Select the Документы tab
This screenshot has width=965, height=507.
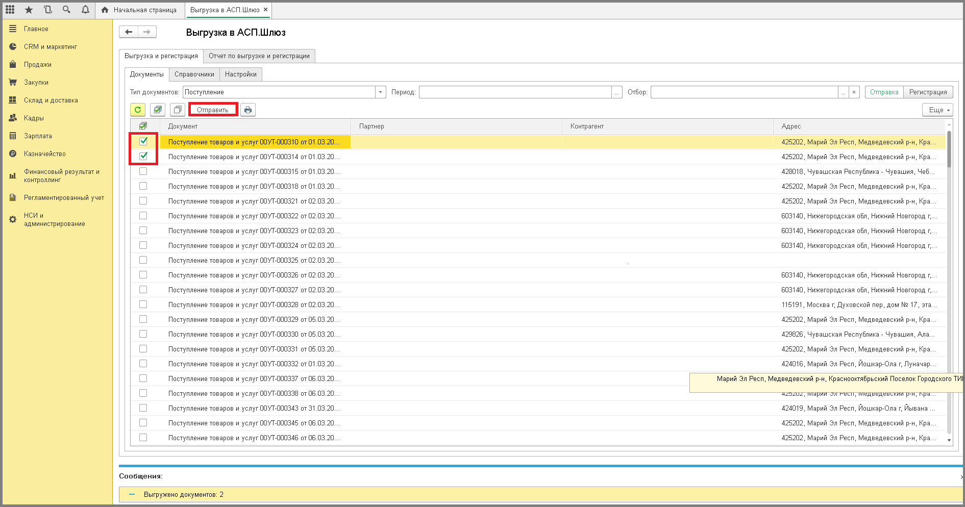coord(147,74)
